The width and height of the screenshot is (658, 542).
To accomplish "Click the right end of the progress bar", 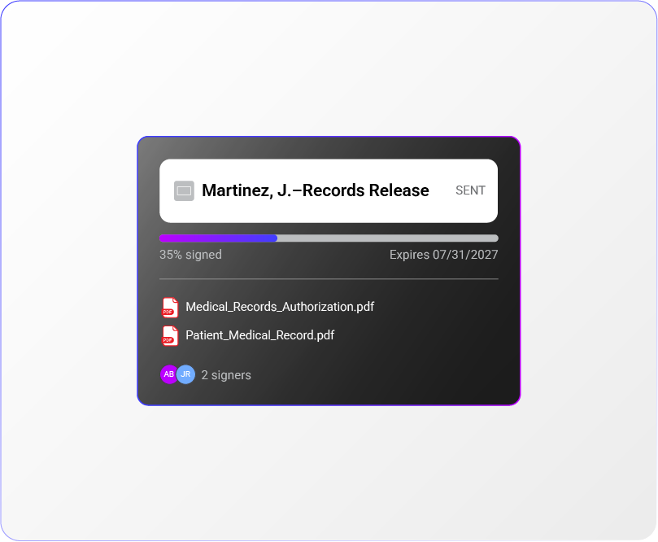I will point(495,238).
